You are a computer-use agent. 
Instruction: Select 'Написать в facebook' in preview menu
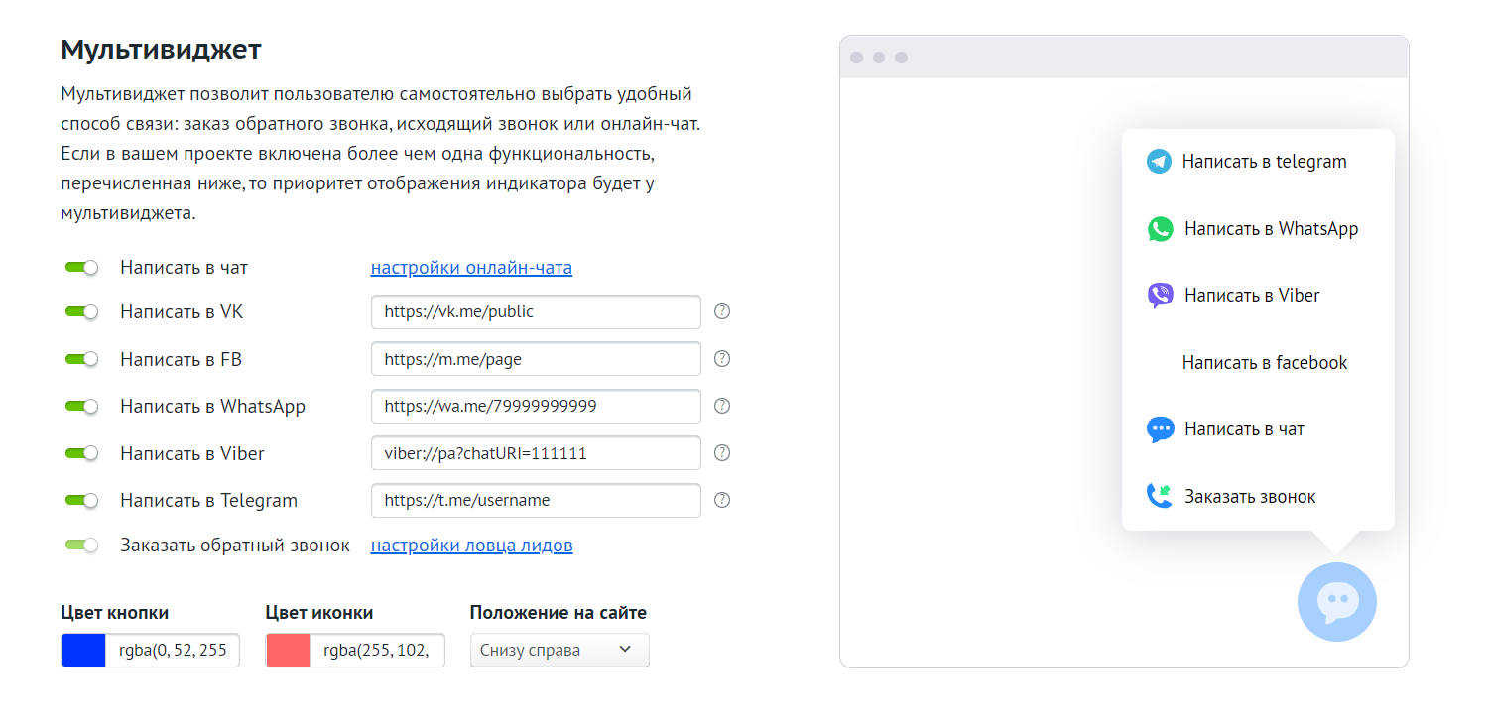tap(1264, 363)
